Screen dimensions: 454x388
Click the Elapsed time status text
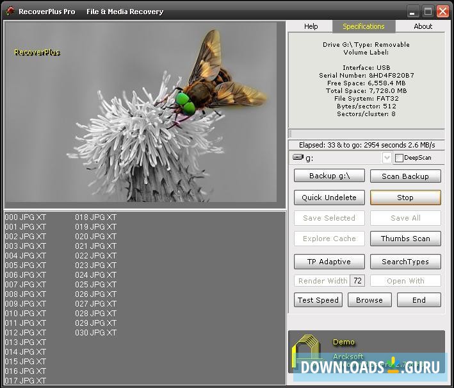(x=367, y=145)
